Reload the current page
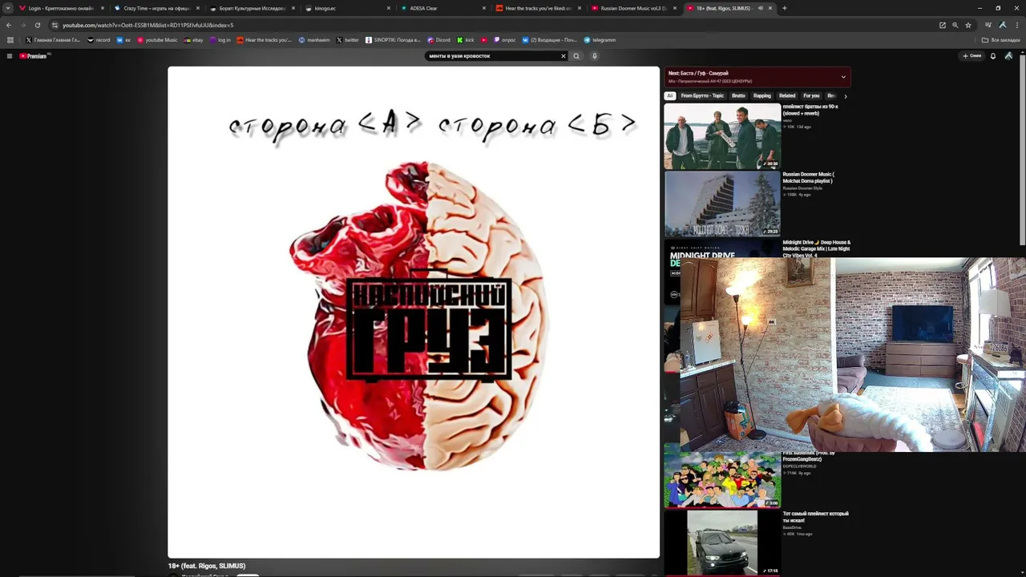1026x577 pixels. click(x=38, y=25)
